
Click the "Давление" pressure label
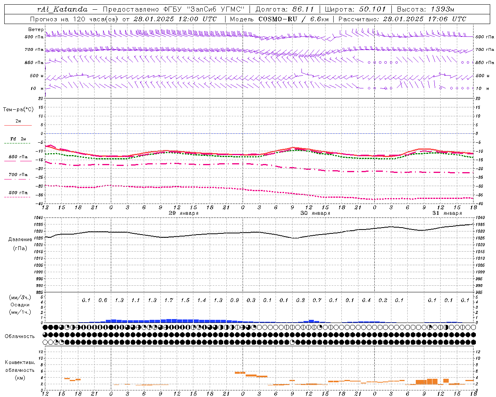(x=20, y=240)
